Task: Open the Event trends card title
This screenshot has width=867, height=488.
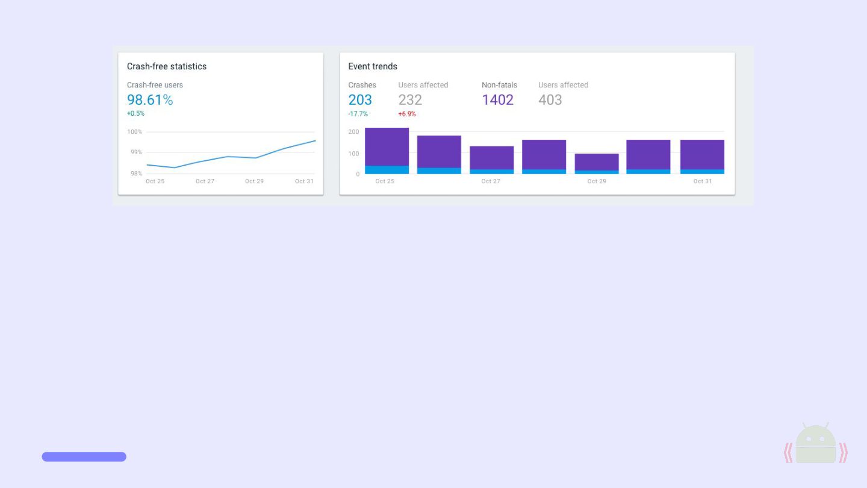Action: (x=373, y=66)
